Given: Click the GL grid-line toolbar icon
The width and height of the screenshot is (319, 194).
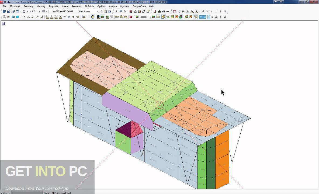Looking at the screenshot, I should 183,11.
